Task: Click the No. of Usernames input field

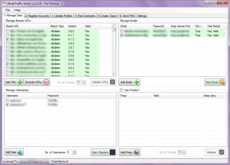Action: point(70,152)
